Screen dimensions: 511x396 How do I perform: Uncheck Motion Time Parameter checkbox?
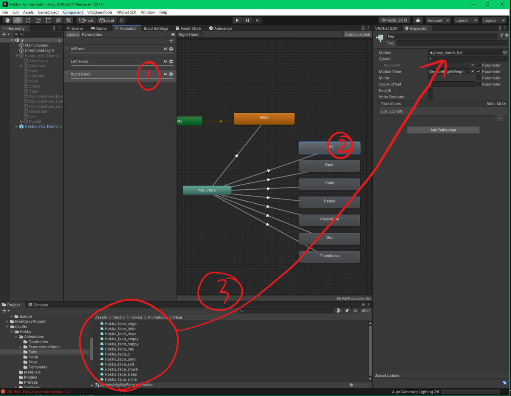pos(479,71)
